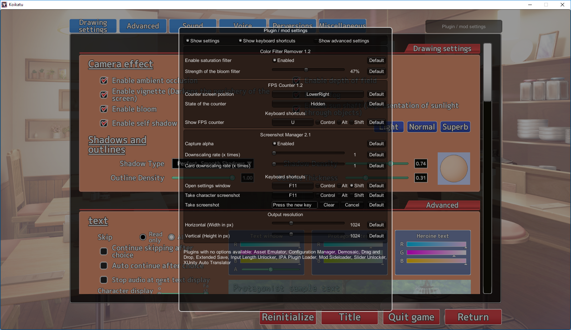The image size is (571, 330).
Task: Reset Capture alpha to Default
Action: coord(376,144)
